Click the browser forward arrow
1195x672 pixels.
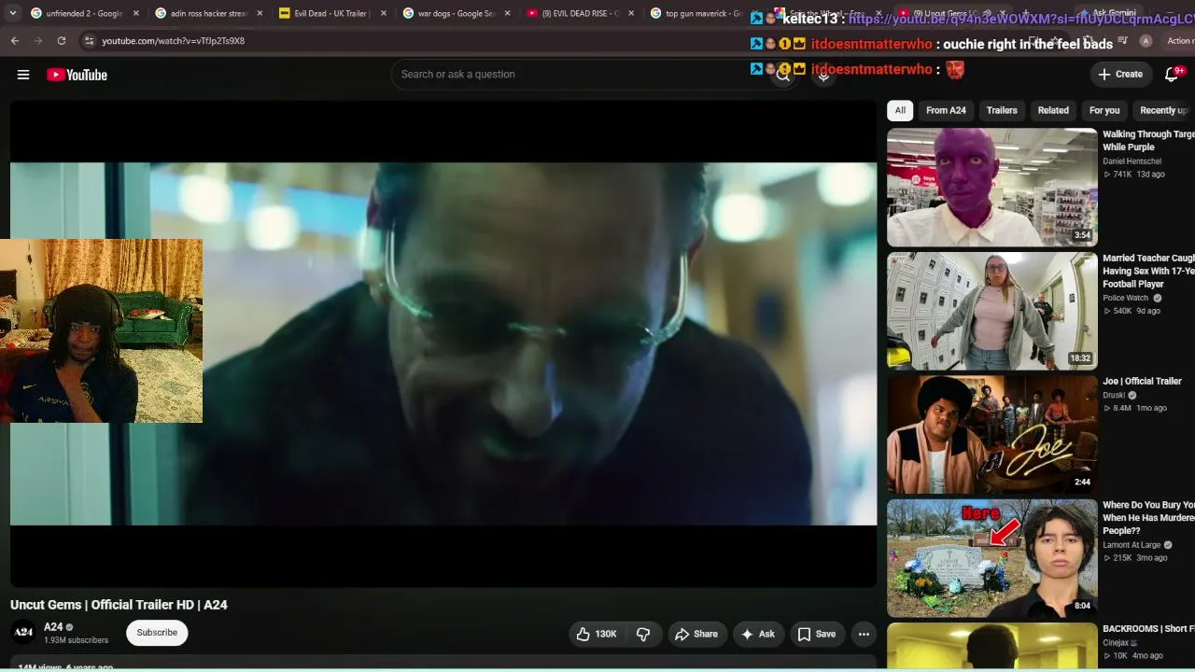point(38,41)
